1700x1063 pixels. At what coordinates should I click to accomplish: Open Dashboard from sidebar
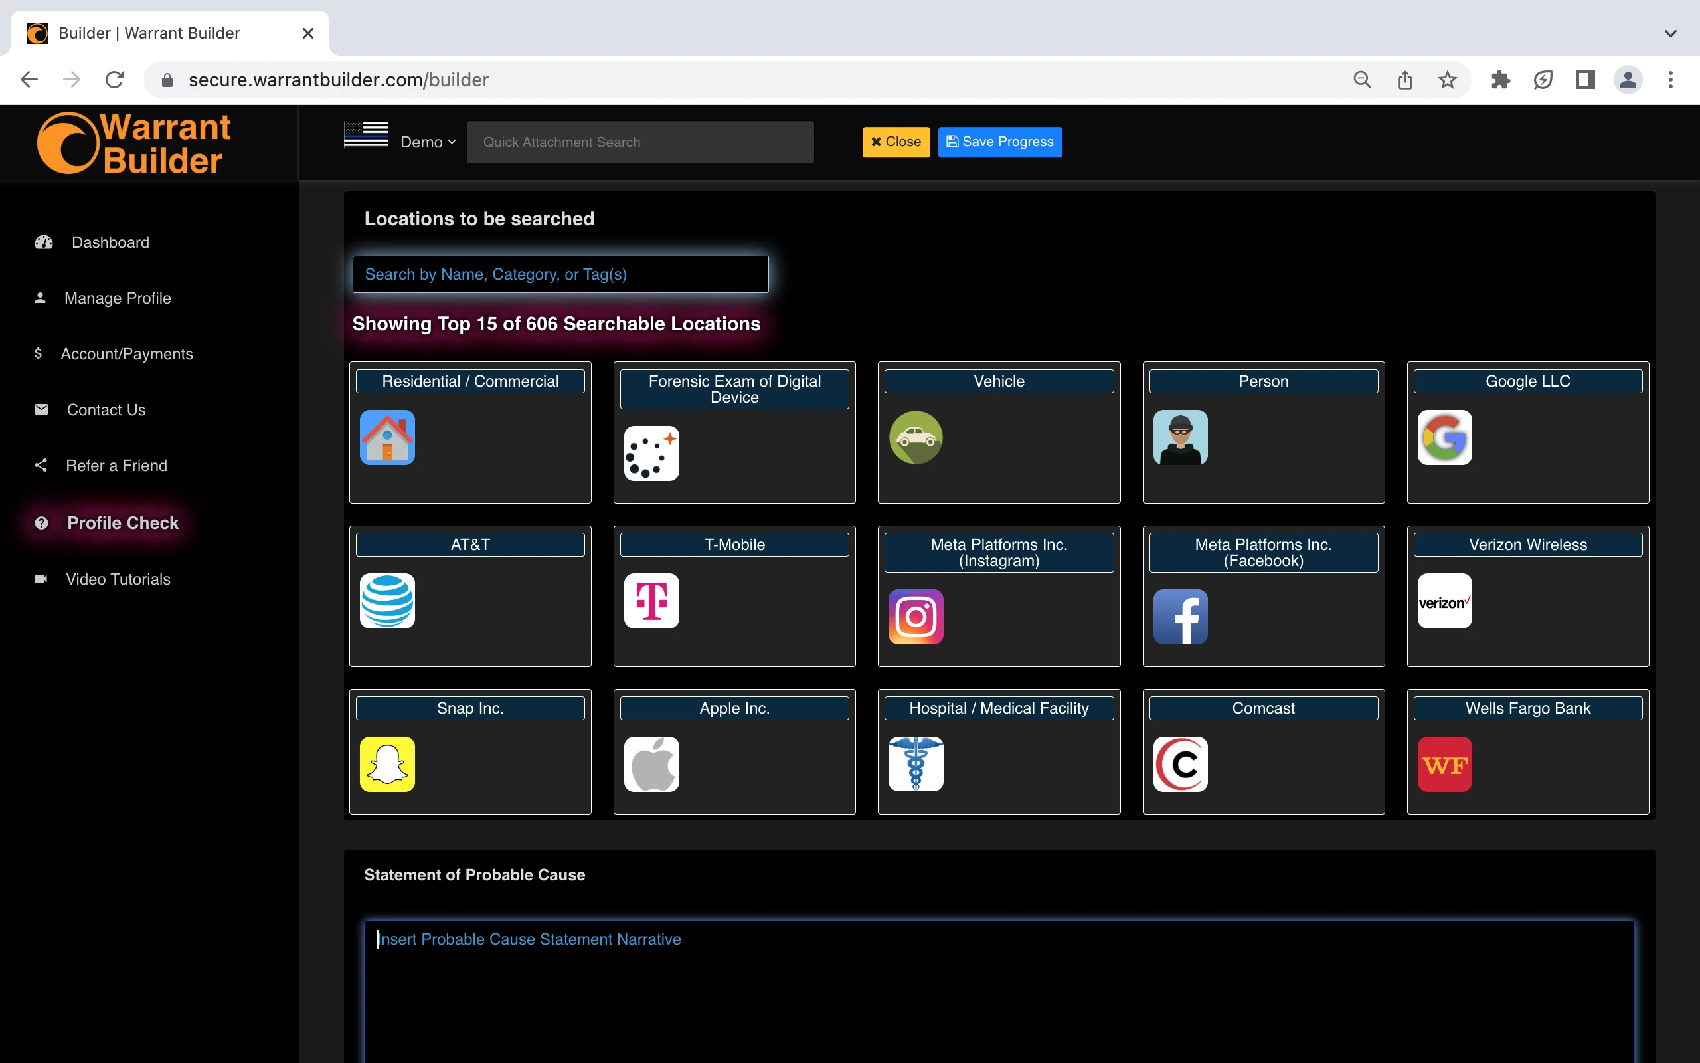click(110, 242)
